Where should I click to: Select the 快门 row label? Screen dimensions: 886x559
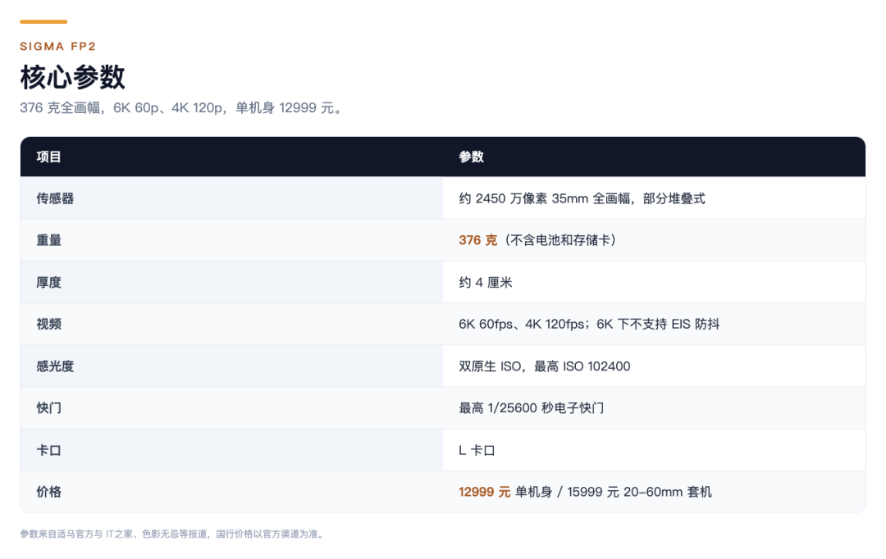pos(48,408)
